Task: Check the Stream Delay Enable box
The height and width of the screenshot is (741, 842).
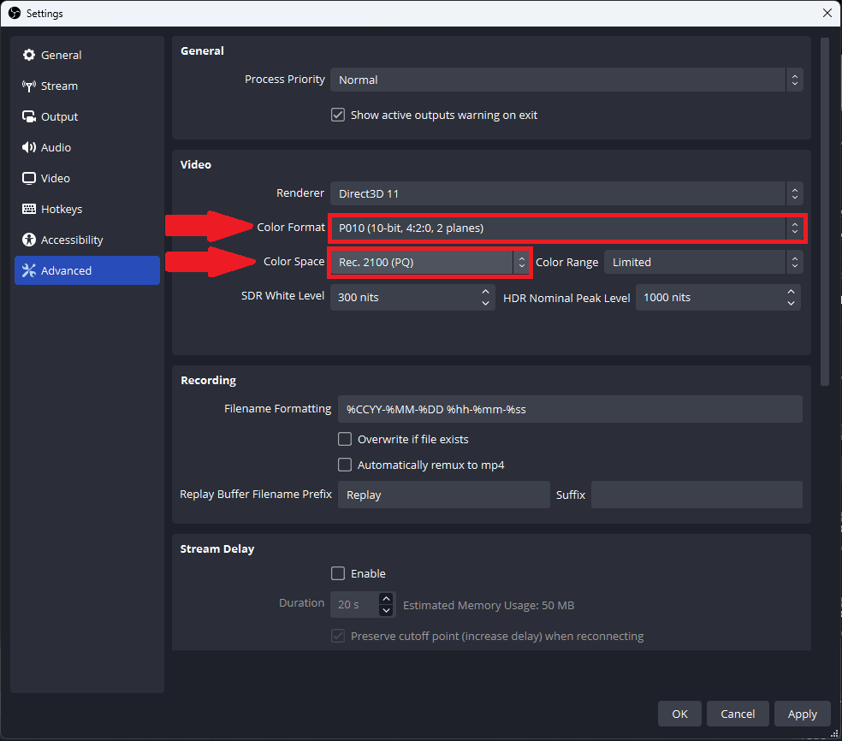Action: (338, 573)
